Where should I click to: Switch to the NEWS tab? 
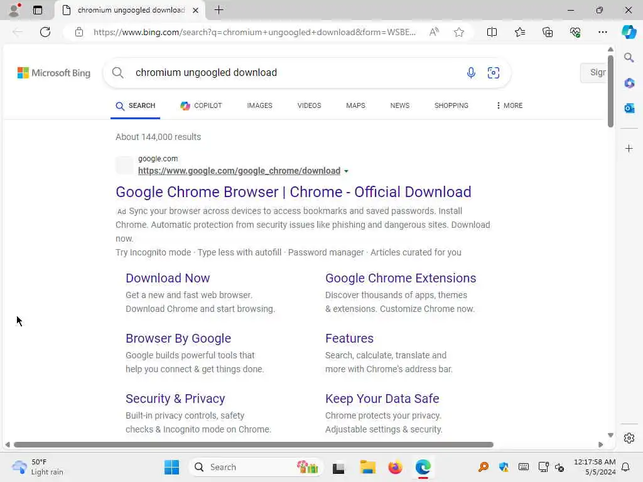(x=400, y=105)
